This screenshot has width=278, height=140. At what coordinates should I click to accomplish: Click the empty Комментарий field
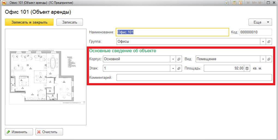(194, 77)
